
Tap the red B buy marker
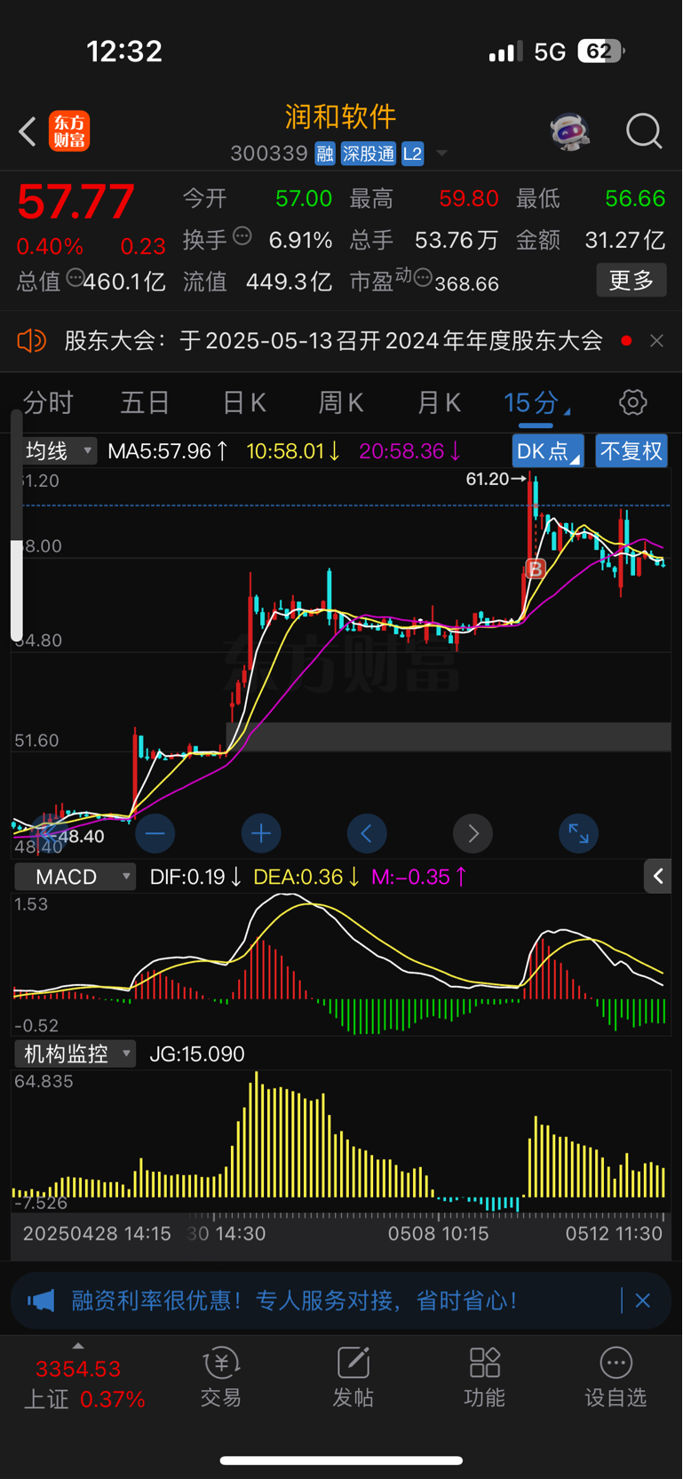pyautogui.click(x=535, y=569)
